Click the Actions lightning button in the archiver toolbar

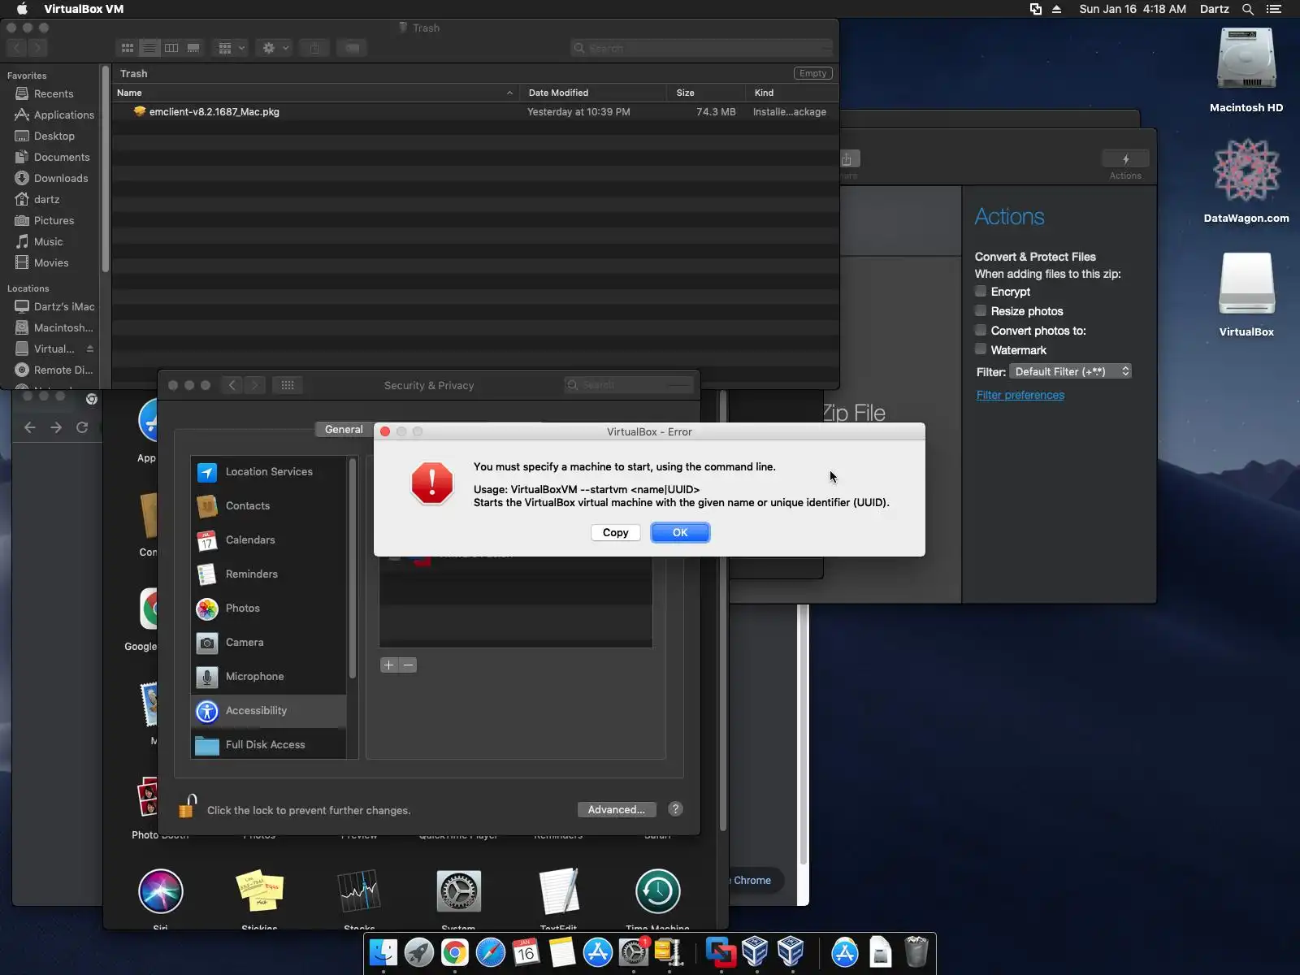coord(1125,159)
